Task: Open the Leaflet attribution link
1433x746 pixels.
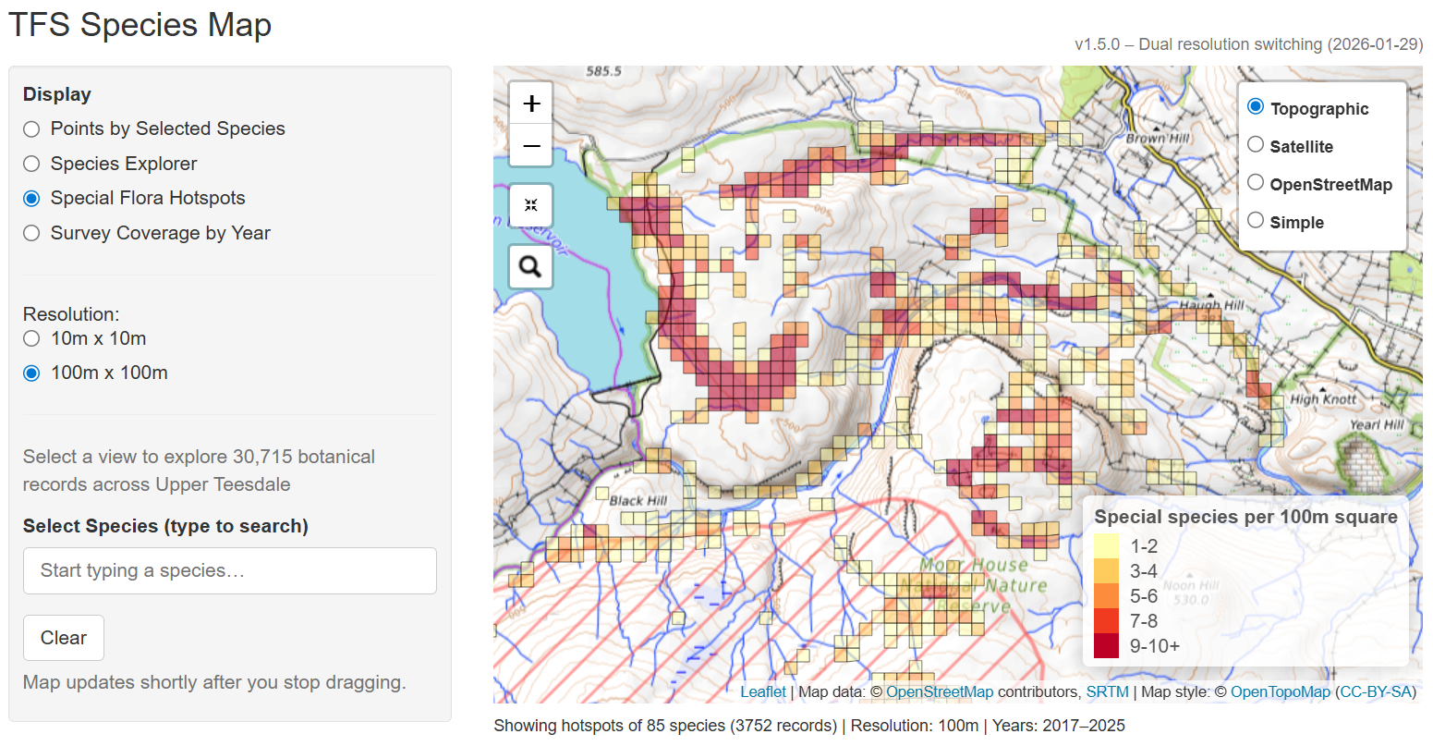Action: (763, 691)
